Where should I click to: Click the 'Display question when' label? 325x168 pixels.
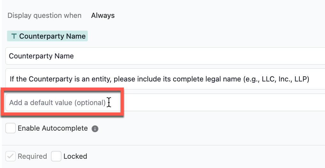(x=44, y=16)
